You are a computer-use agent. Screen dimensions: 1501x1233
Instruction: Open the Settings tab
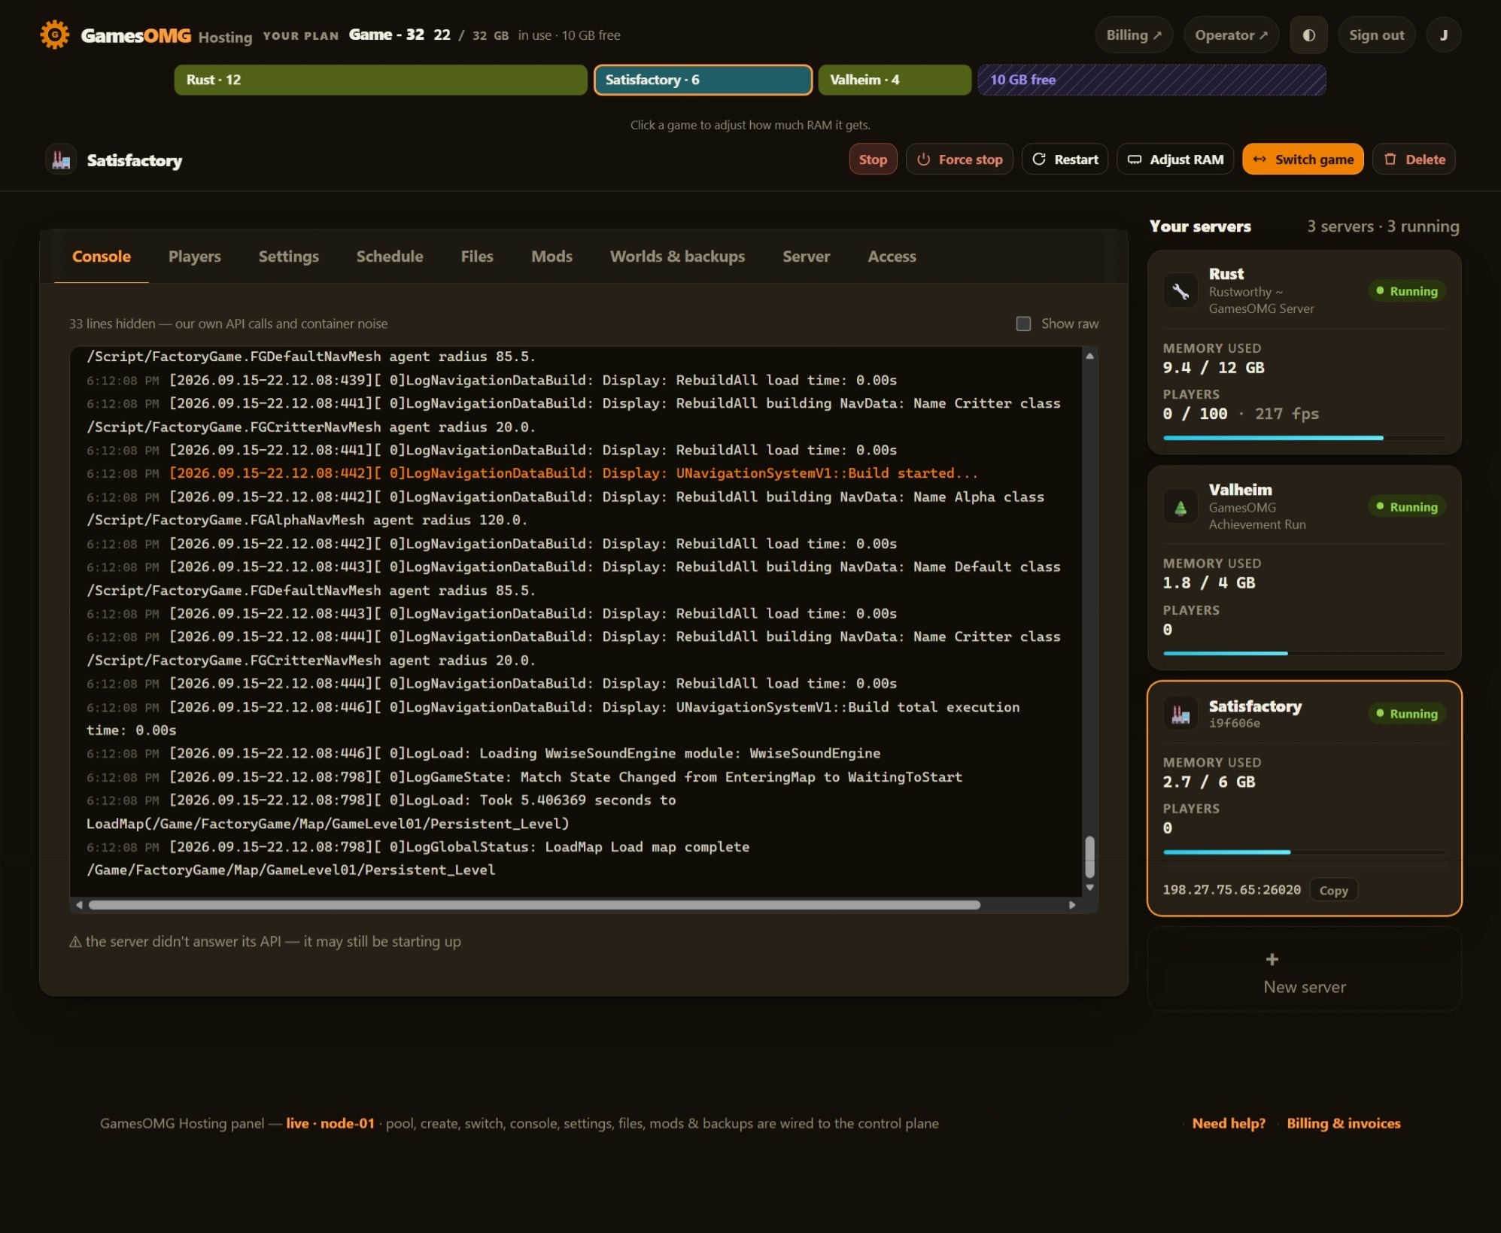289,257
